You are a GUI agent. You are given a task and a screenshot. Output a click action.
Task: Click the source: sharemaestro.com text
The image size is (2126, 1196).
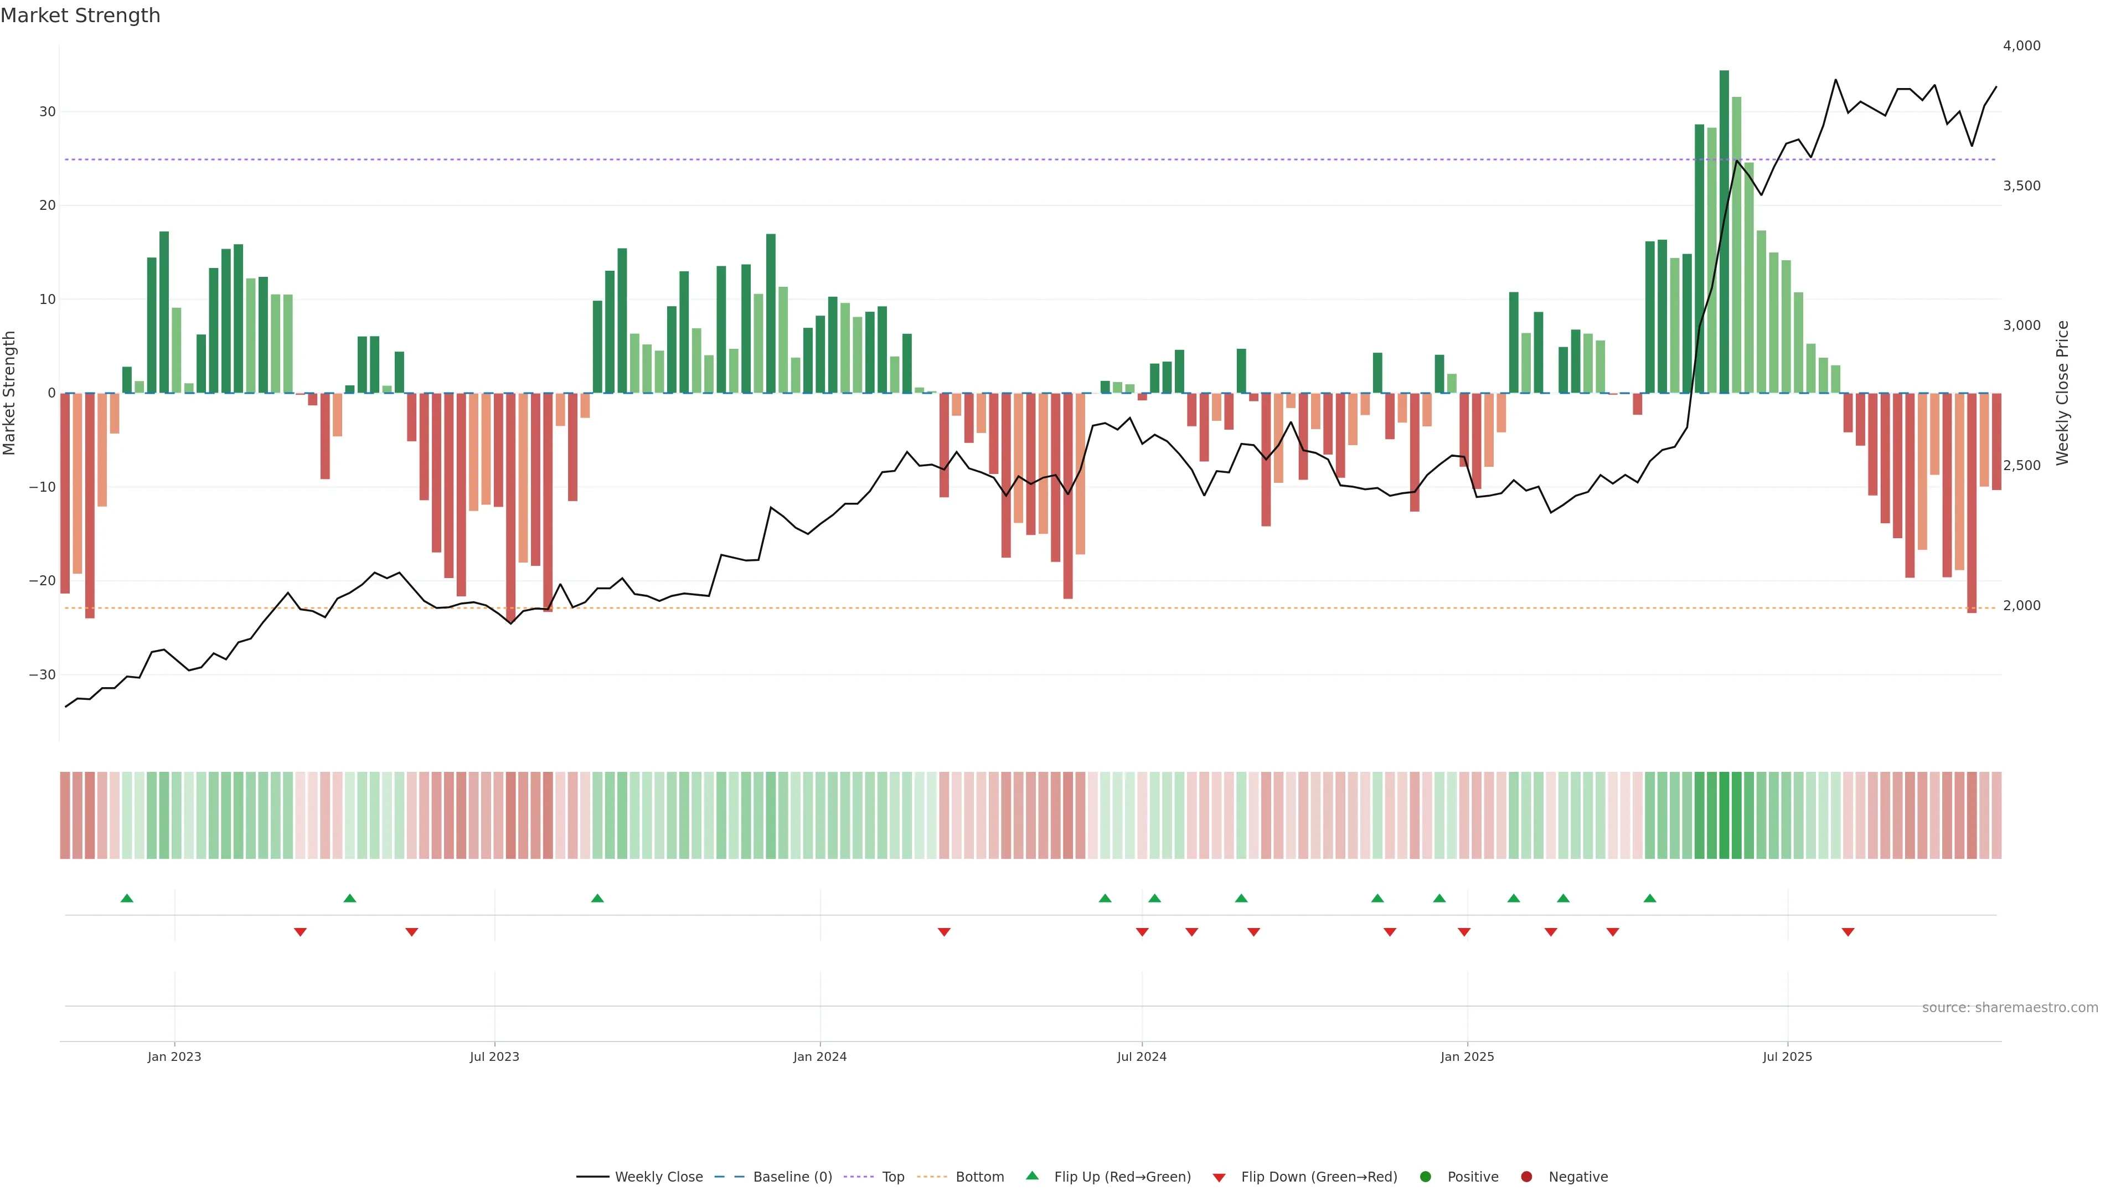[x=2010, y=1007]
